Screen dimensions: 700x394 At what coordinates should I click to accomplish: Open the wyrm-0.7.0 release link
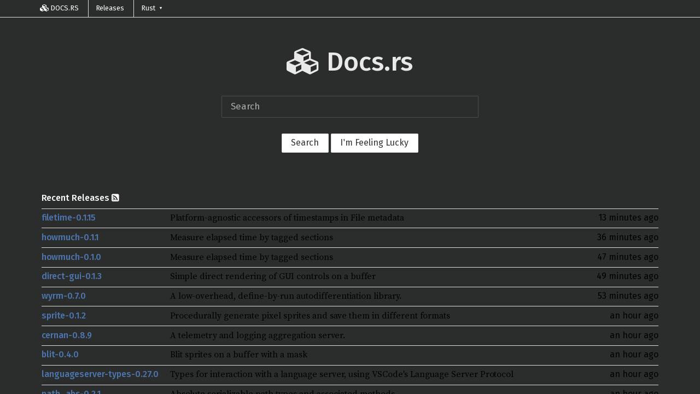[63, 296]
